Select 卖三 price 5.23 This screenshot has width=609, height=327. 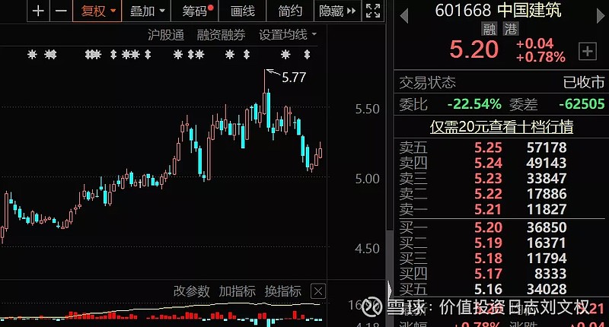click(488, 179)
